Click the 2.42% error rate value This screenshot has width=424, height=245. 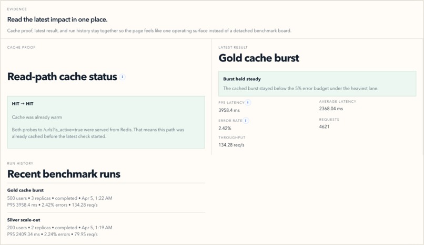[225, 129]
